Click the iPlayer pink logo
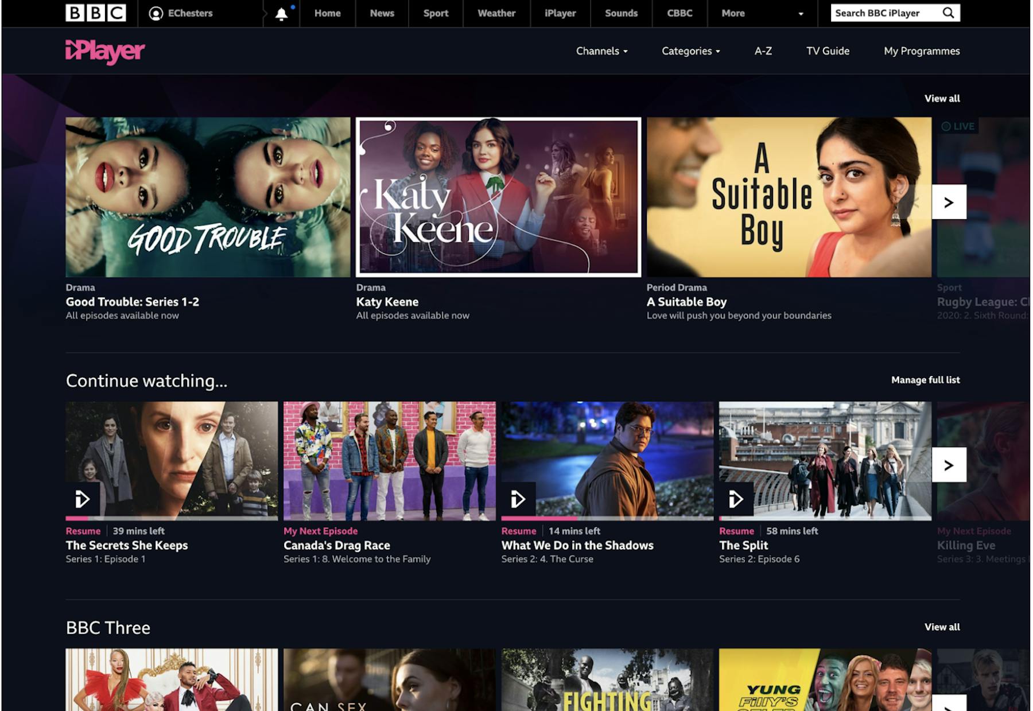Screen dimensions: 1033x711 pyautogui.click(x=105, y=52)
